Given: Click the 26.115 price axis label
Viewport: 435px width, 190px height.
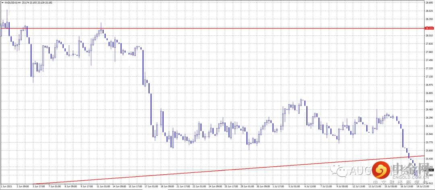Looking at the screenshot, I should (429, 126).
